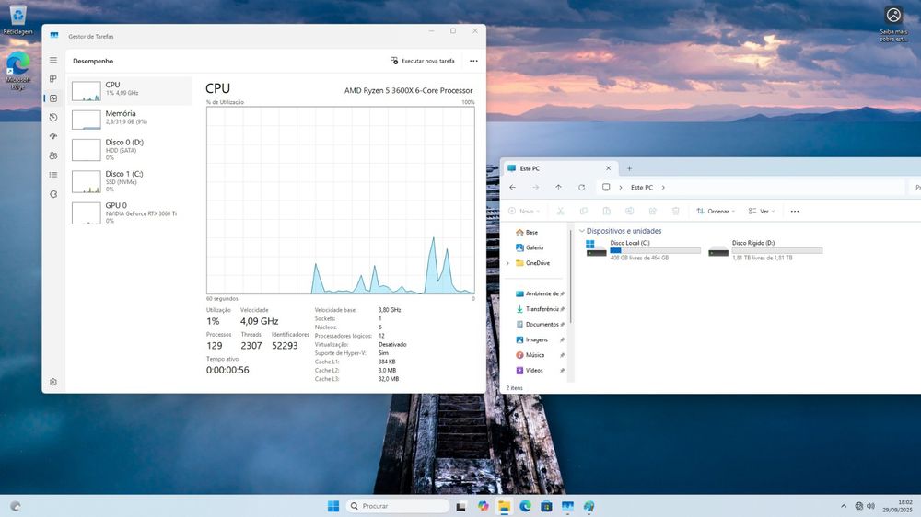Collapse the Dispositivos e unidades group
The image size is (921, 517).
[x=582, y=231]
